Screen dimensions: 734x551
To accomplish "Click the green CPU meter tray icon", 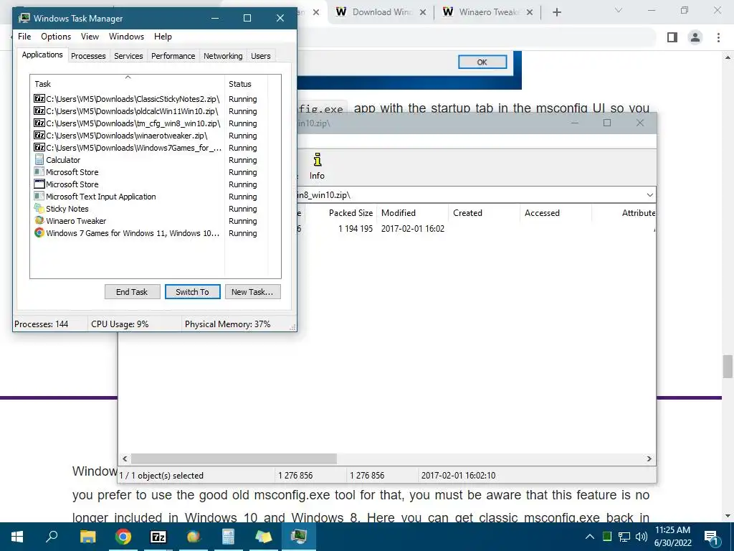I will point(606,537).
